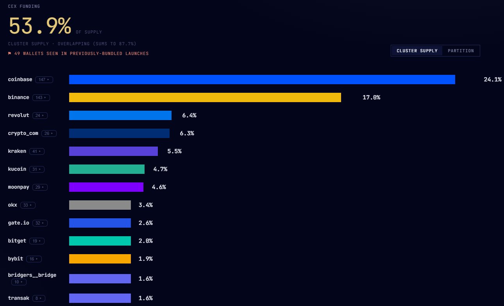Select the 1.9% bybit value
Screen dimensions: 504x306
coord(145,259)
